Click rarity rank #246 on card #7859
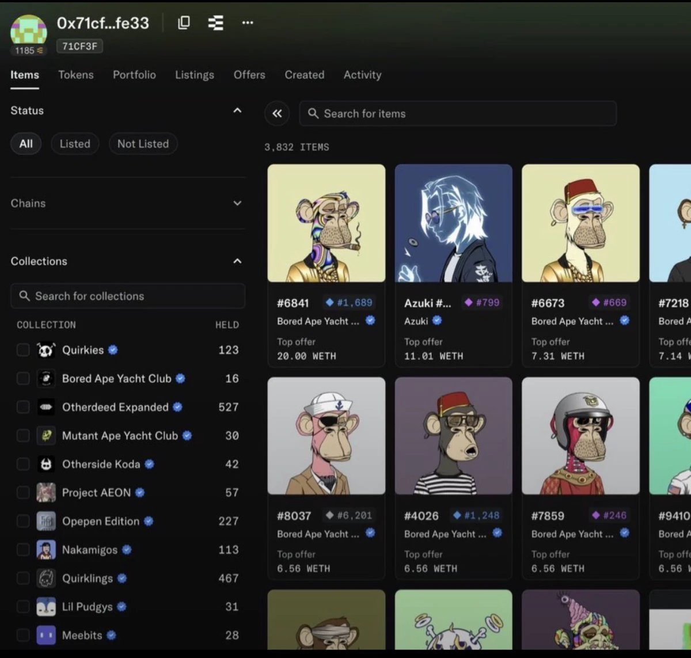The image size is (691, 658). click(x=609, y=515)
